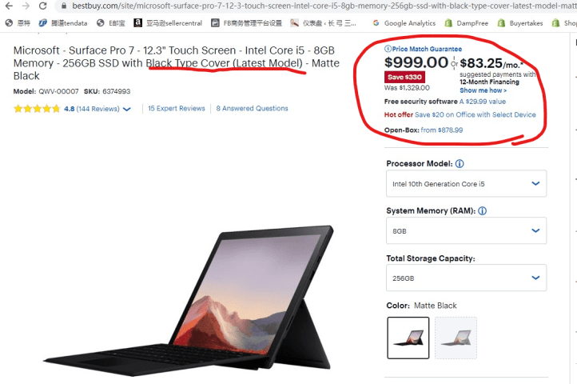
Task: Expand the Total Storage Capacity dropdown
Action: click(466, 278)
